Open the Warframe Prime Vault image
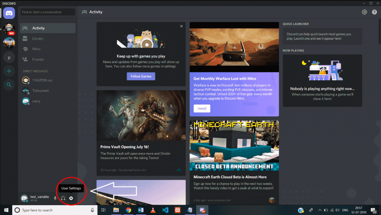 (x=141, y=115)
